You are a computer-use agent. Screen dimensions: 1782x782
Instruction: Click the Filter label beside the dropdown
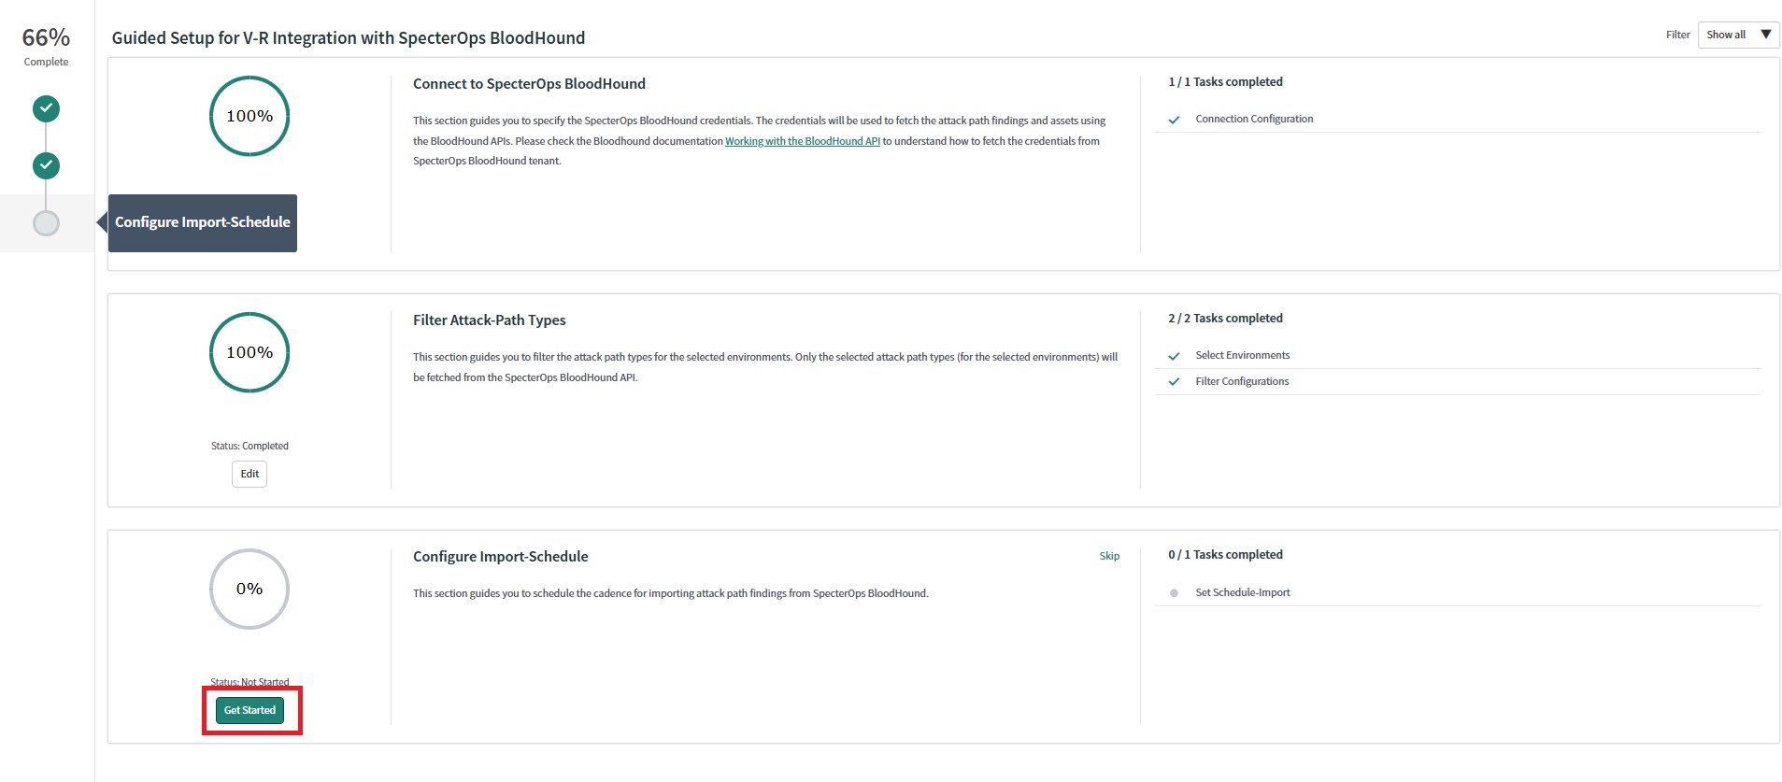[x=1677, y=35]
